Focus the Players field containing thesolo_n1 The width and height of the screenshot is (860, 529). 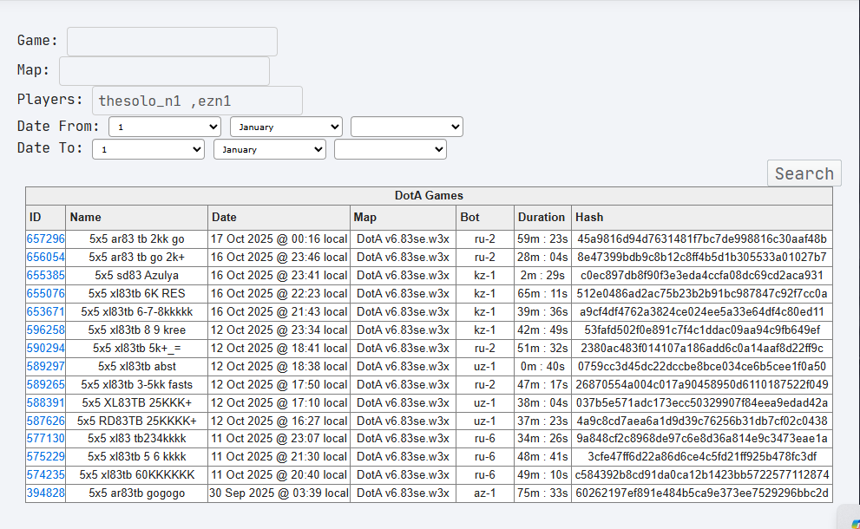coord(198,101)
